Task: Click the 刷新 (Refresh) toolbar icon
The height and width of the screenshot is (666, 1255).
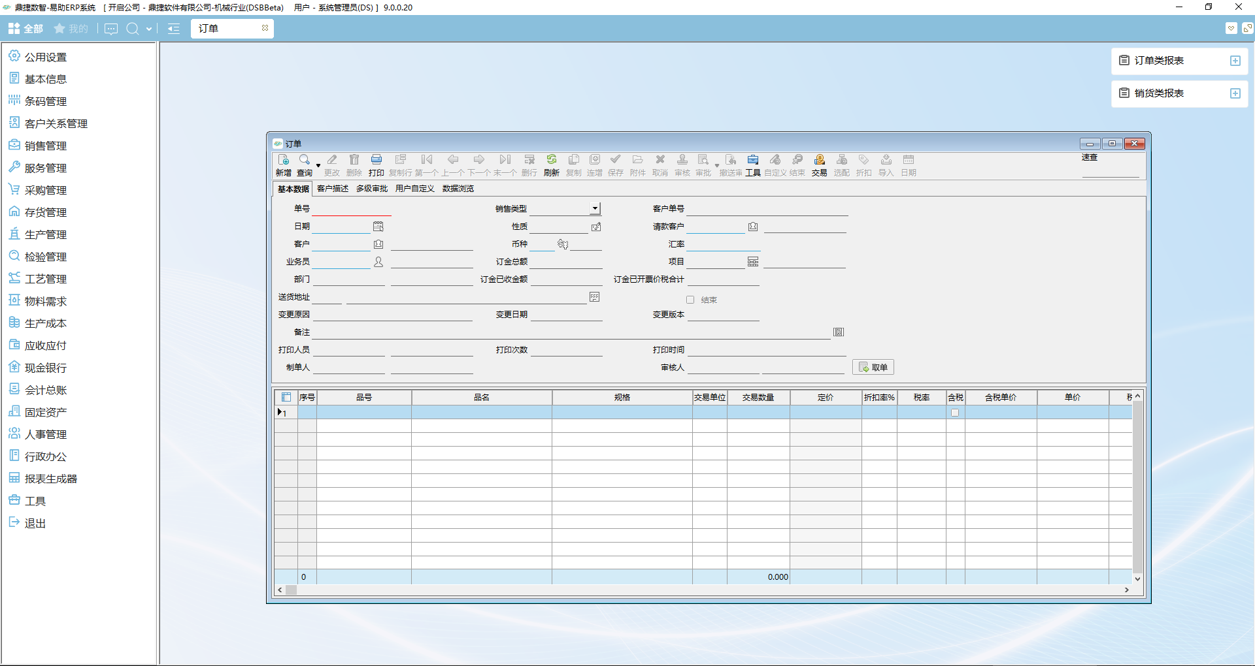Action: click(x=551, y=160)
